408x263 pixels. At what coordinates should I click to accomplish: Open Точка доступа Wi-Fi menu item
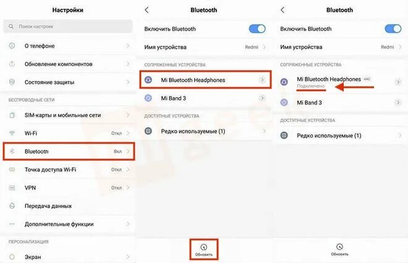[68, 170]
